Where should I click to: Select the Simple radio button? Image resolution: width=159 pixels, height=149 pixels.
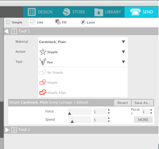point(8,22)
